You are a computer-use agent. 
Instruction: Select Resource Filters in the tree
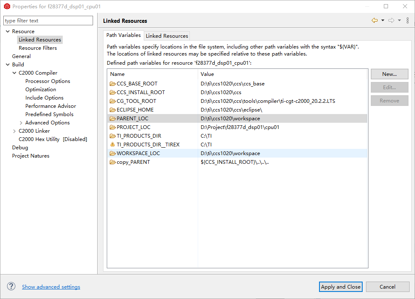(38, 48)
